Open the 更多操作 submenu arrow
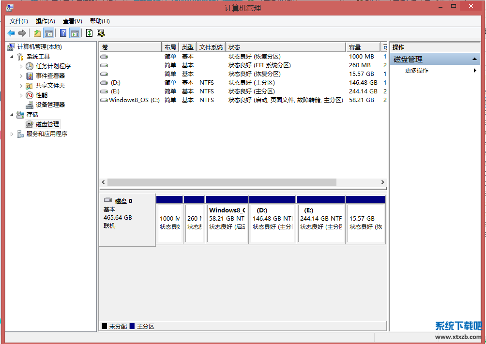 475,71
